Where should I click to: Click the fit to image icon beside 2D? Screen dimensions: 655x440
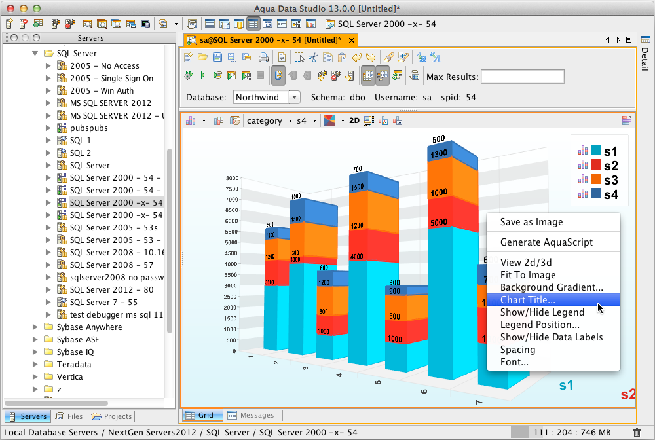369,120
